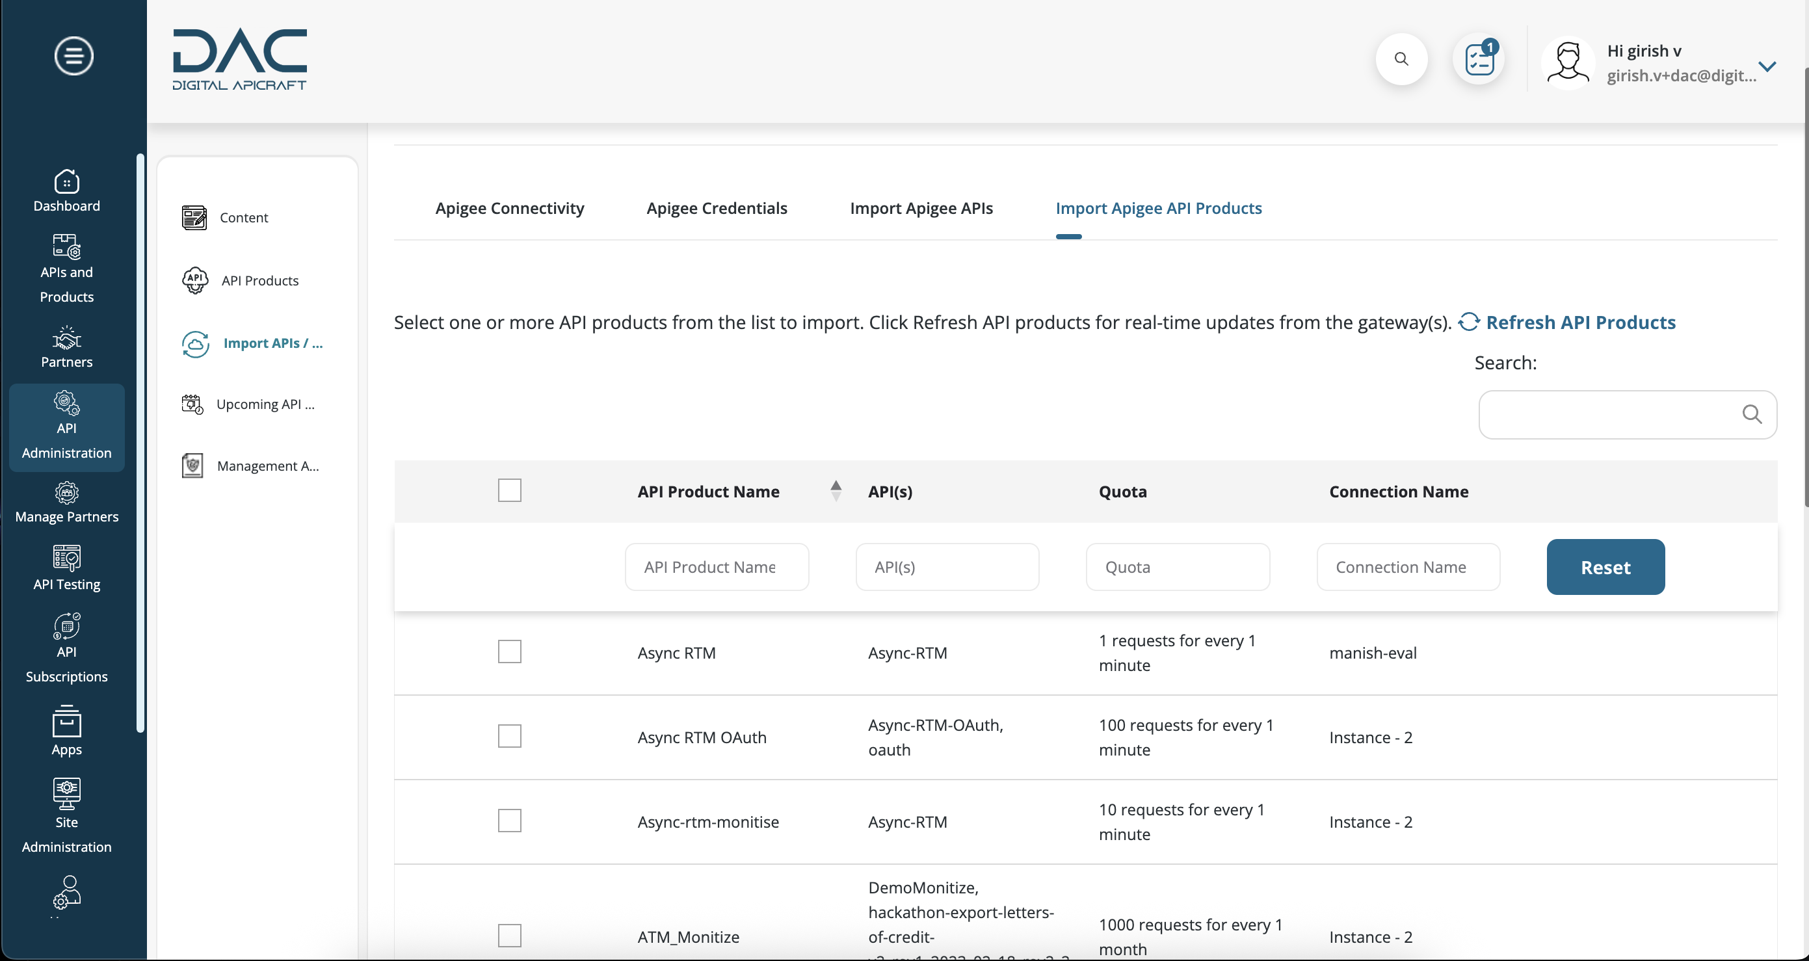Viewport: 1809px width, 961px height.
Task: Click the Async-rtm-monitise product name
Action: [708, 821]
